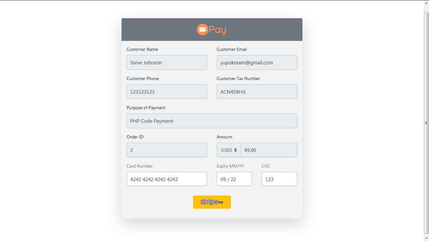Screen dimensions: 429x241
Task: Select the Amount value 49.00
Action: (x=269, y=150)
